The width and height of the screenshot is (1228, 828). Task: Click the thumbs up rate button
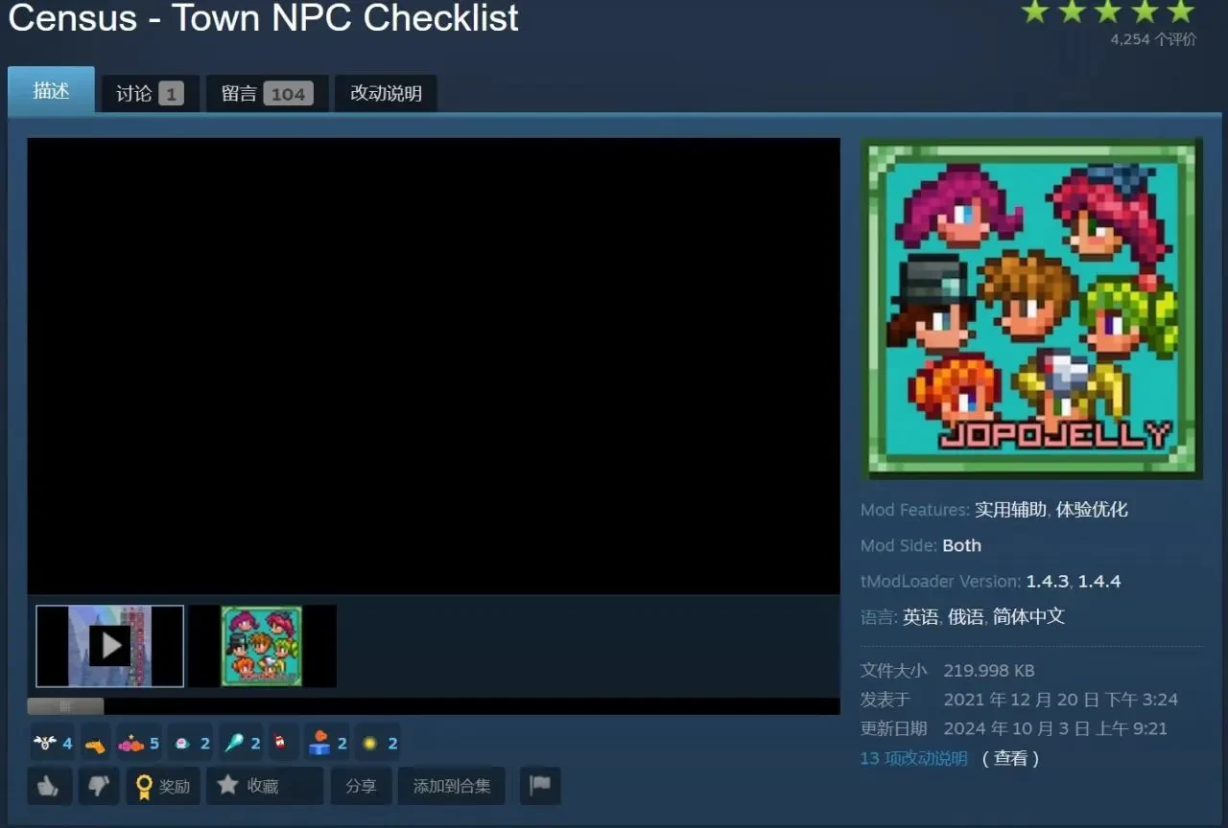49,786
